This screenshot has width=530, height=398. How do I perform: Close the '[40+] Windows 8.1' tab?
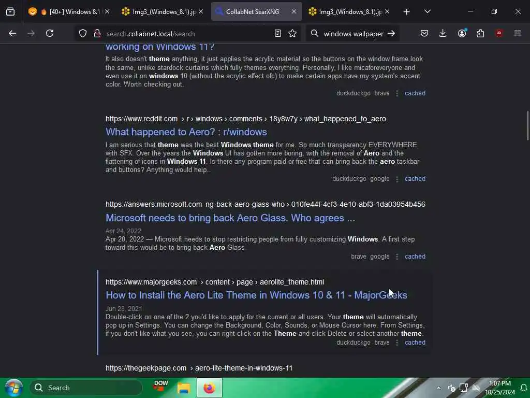tap(107, 12)
